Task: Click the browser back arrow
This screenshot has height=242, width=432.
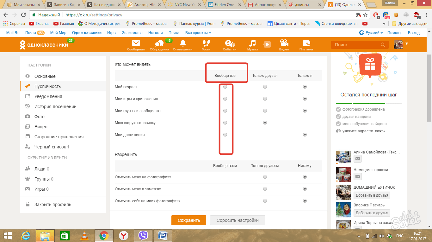Action: coord(6,15)
